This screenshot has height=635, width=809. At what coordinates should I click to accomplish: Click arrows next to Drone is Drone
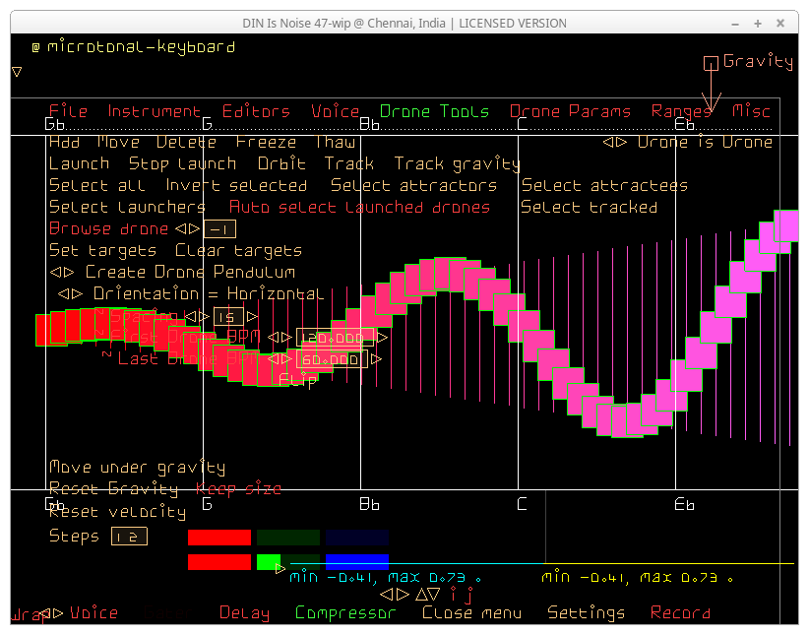tap(614, 142)
